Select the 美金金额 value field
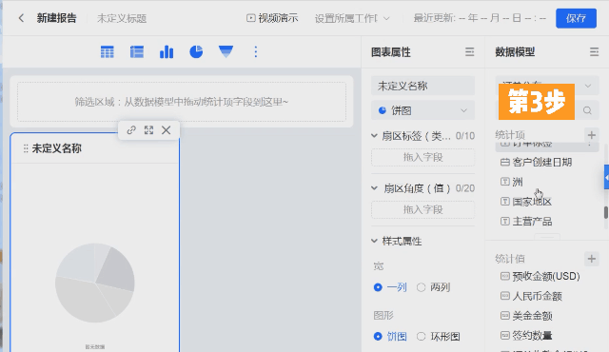This screenshot has height=352, width=609. (532, 316)
